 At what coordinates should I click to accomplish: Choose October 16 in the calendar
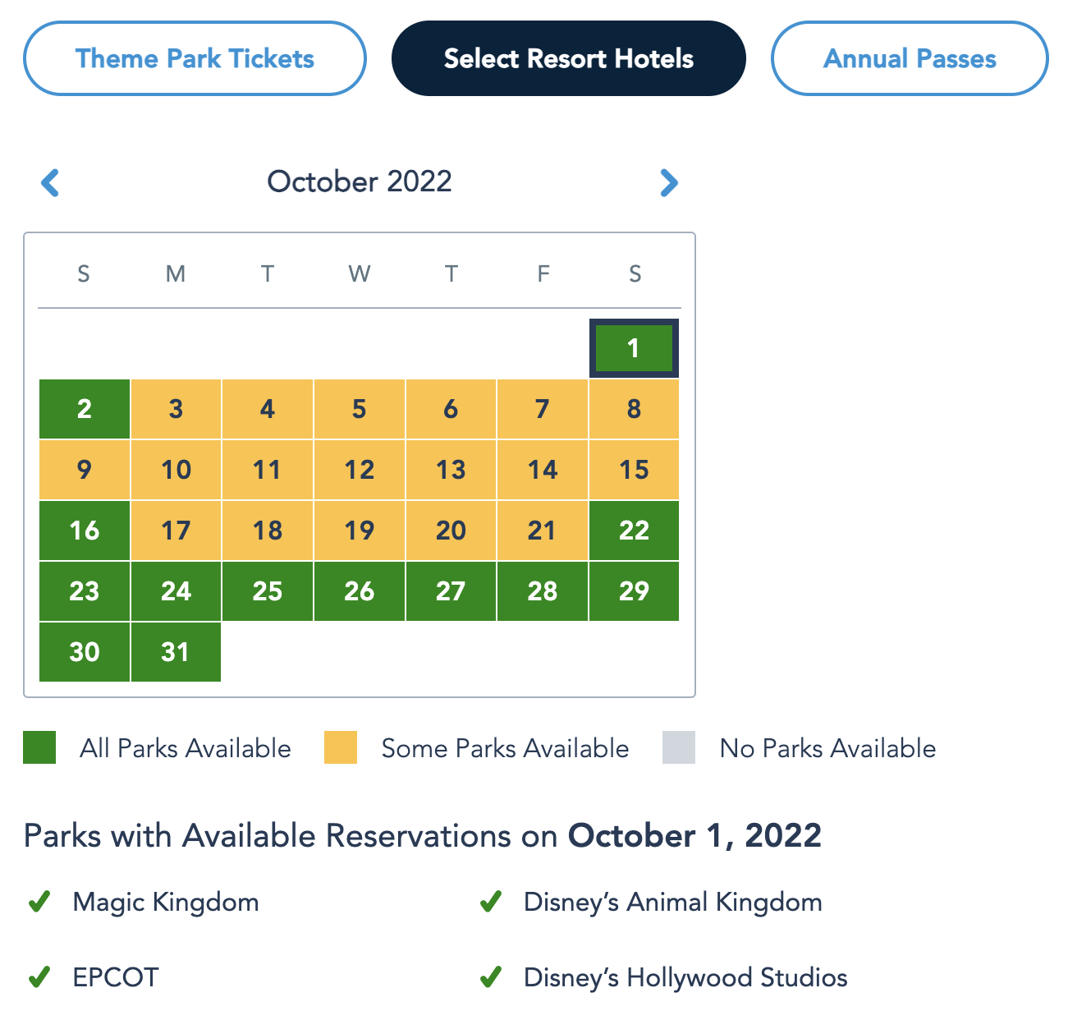coord(85,531)
